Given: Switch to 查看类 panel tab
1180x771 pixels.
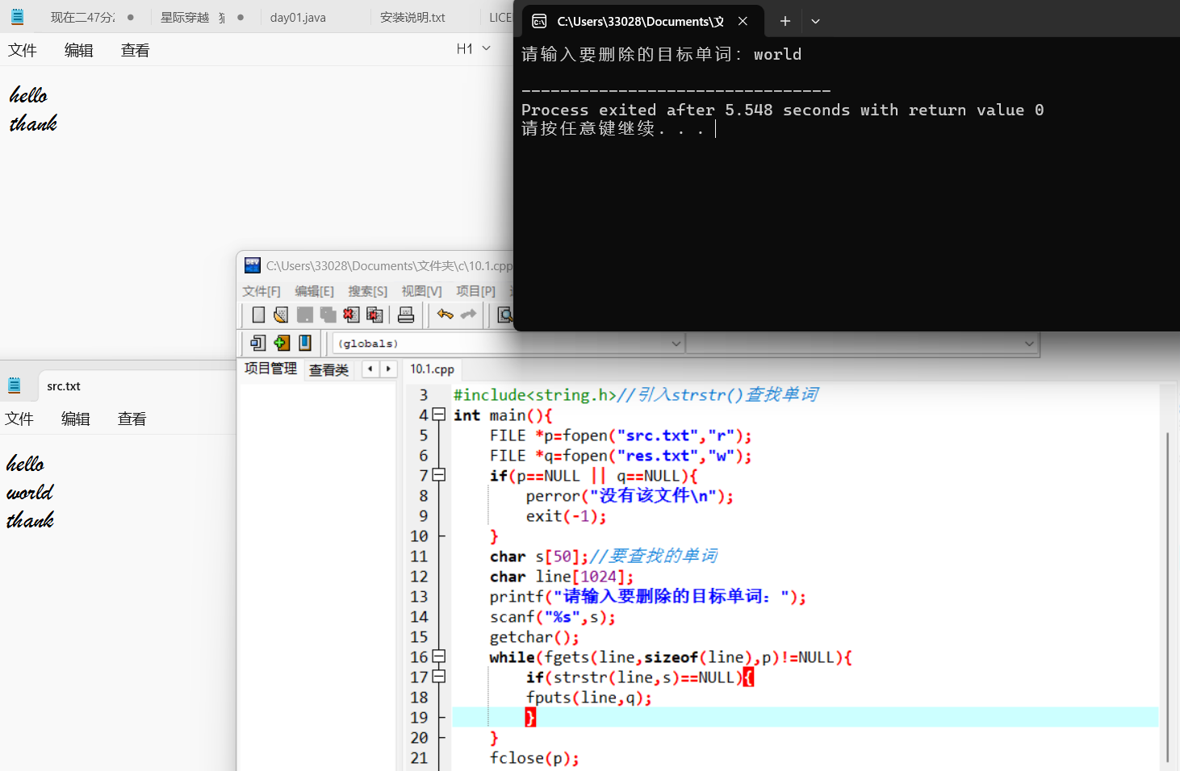Looking at the screenshot, I should 328,369.
